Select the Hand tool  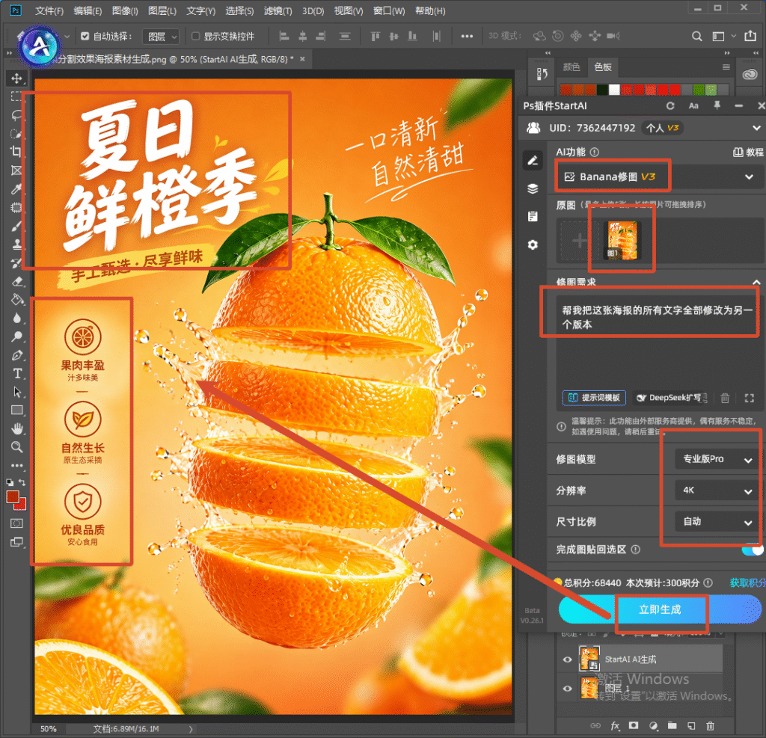pos(16,429)
